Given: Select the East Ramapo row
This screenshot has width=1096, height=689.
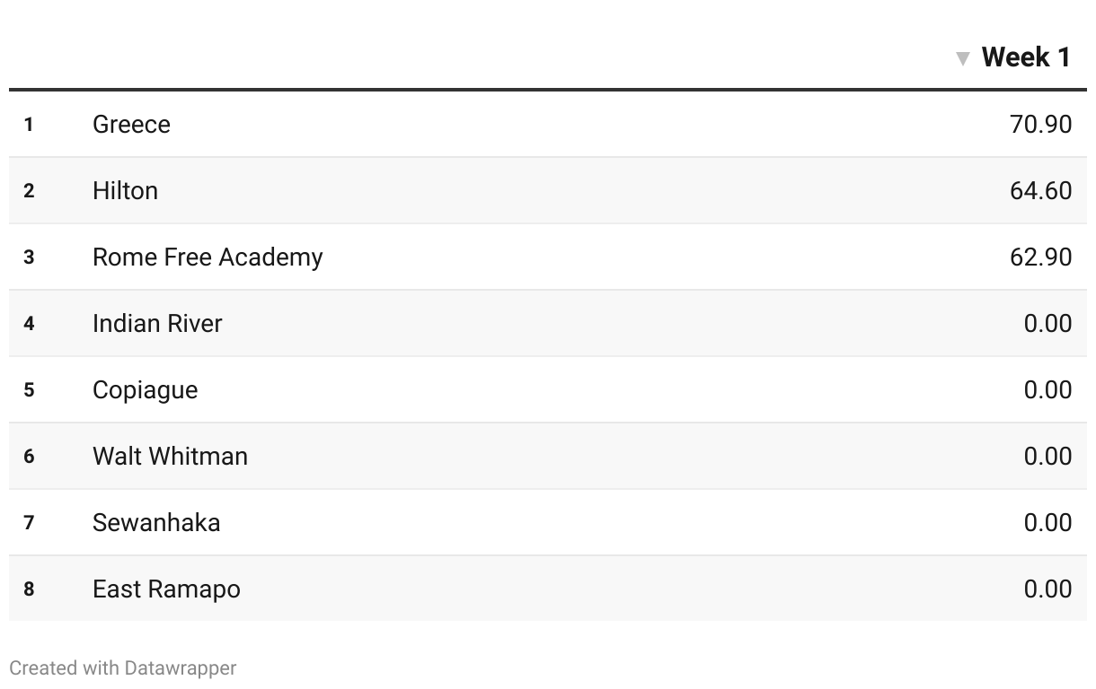Looking at the screenshot, I should point(548,589).
